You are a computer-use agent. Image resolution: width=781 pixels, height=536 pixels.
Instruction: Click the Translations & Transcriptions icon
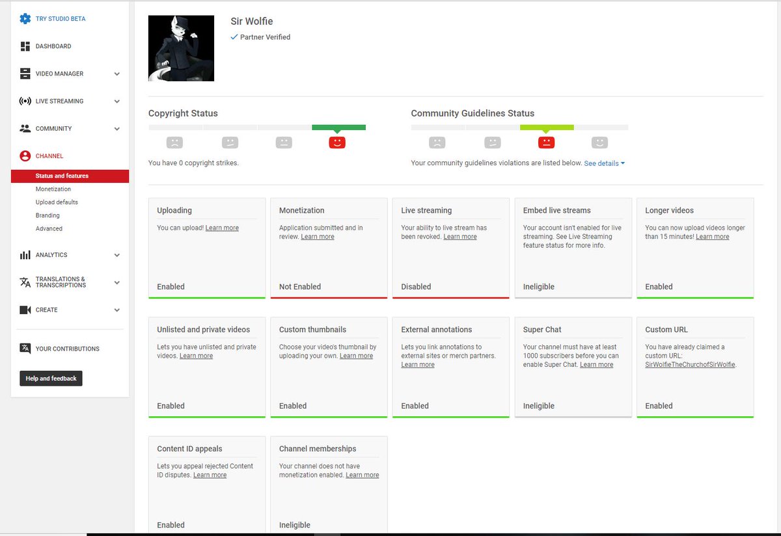click(25, 282)
